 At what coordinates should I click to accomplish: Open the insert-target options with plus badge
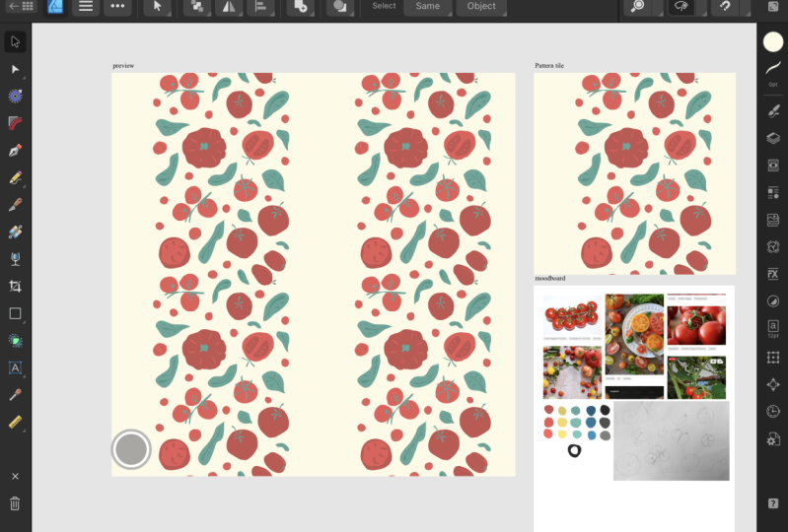coord(301,7)
